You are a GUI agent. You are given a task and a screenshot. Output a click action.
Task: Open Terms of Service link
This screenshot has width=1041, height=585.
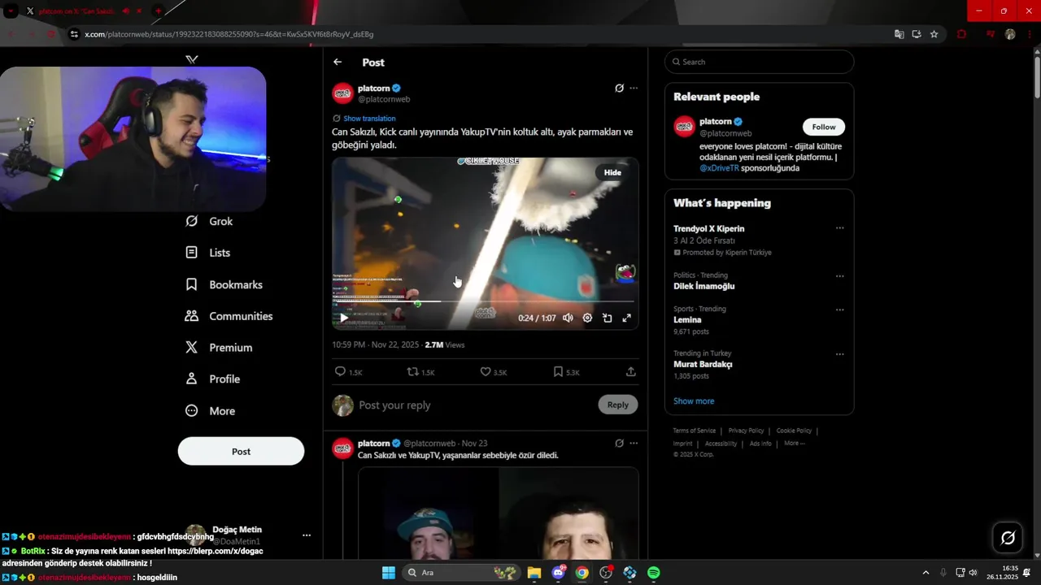tap(695, 431)
